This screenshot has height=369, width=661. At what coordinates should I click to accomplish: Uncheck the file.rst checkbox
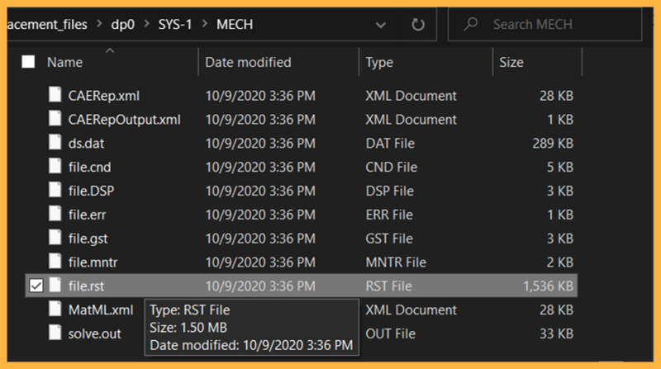(x=35, y=286)
